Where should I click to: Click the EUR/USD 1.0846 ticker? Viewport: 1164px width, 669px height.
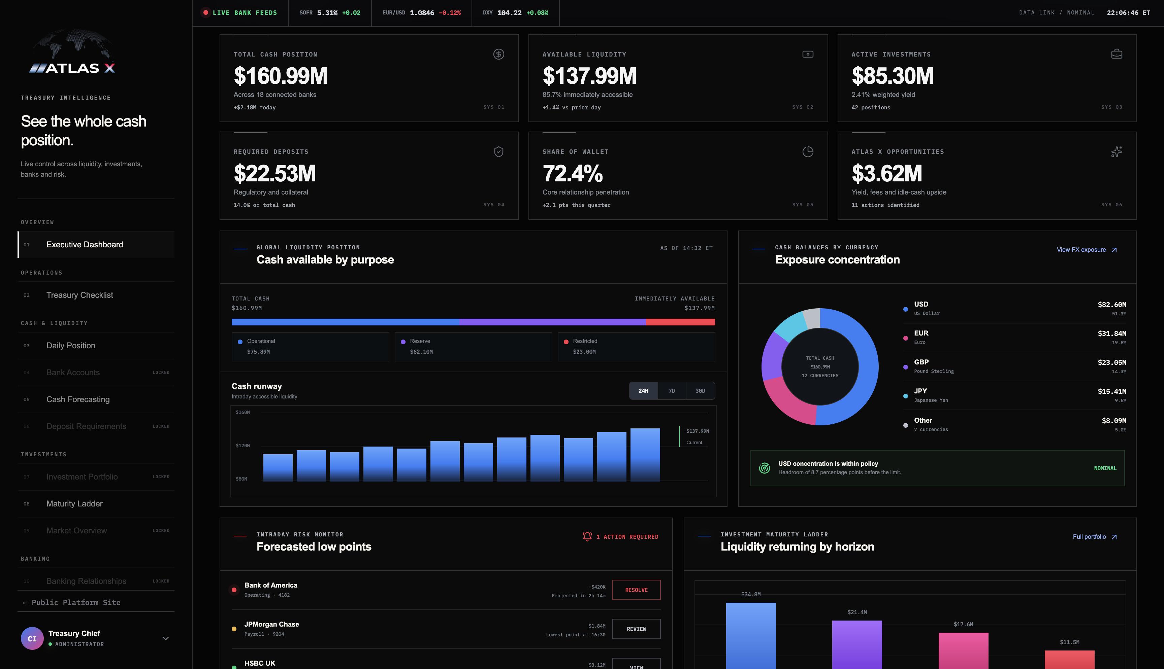pyautogui.click(x=422, y=12)
